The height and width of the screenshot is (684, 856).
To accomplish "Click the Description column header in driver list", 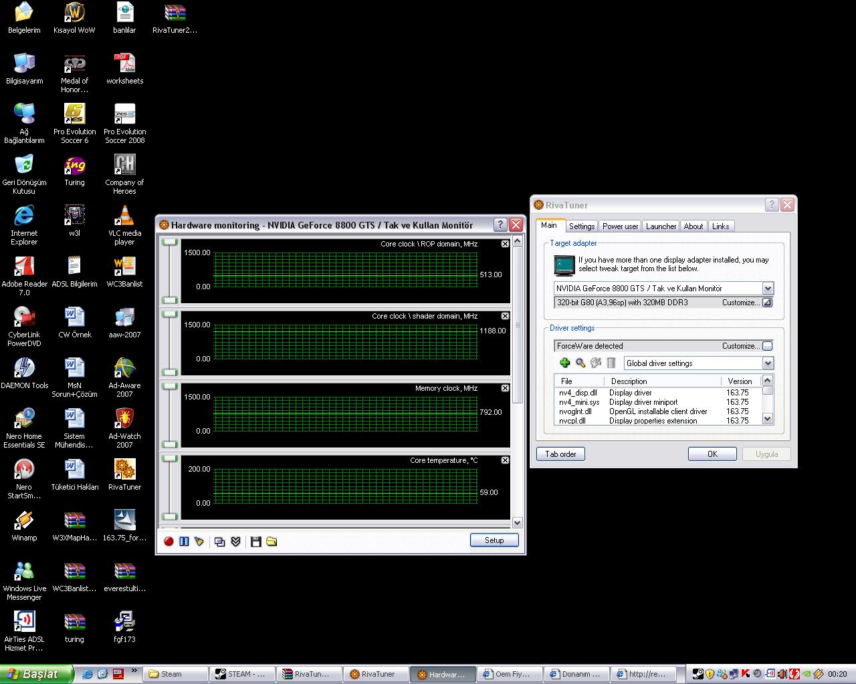I will (x=664, y=381).
